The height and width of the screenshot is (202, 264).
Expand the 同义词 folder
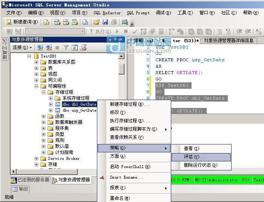point(36,80)
